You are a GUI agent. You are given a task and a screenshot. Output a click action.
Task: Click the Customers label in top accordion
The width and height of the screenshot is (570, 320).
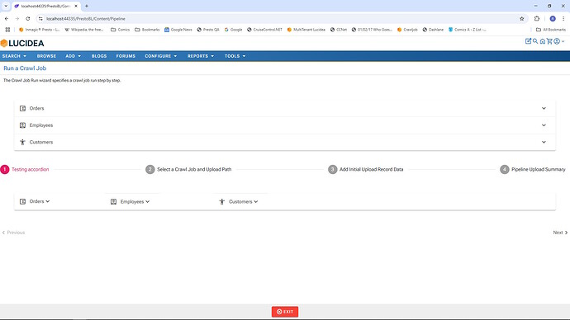41,142
